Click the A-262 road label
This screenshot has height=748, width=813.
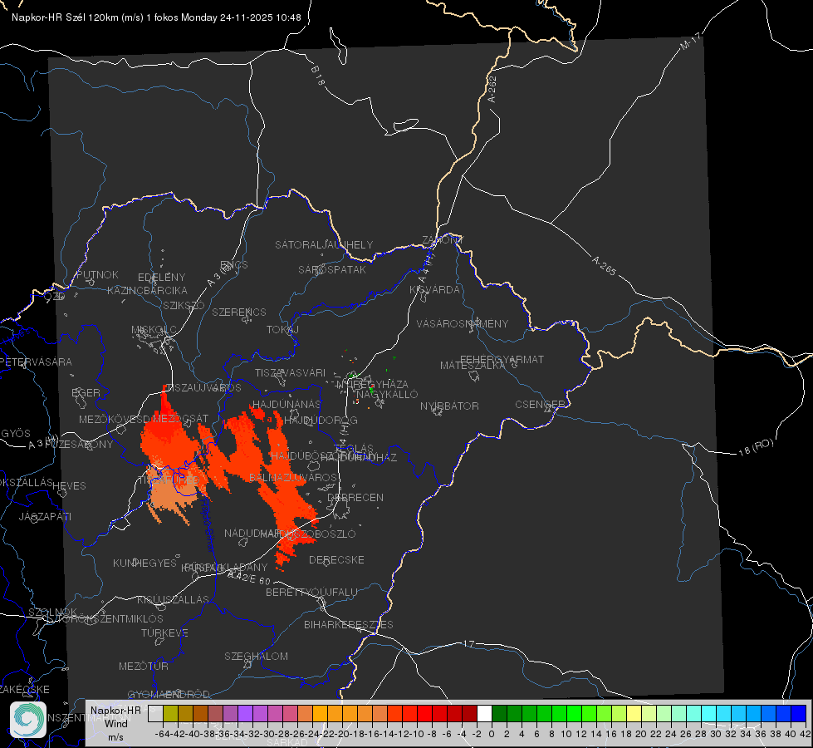tap(492, 89)
